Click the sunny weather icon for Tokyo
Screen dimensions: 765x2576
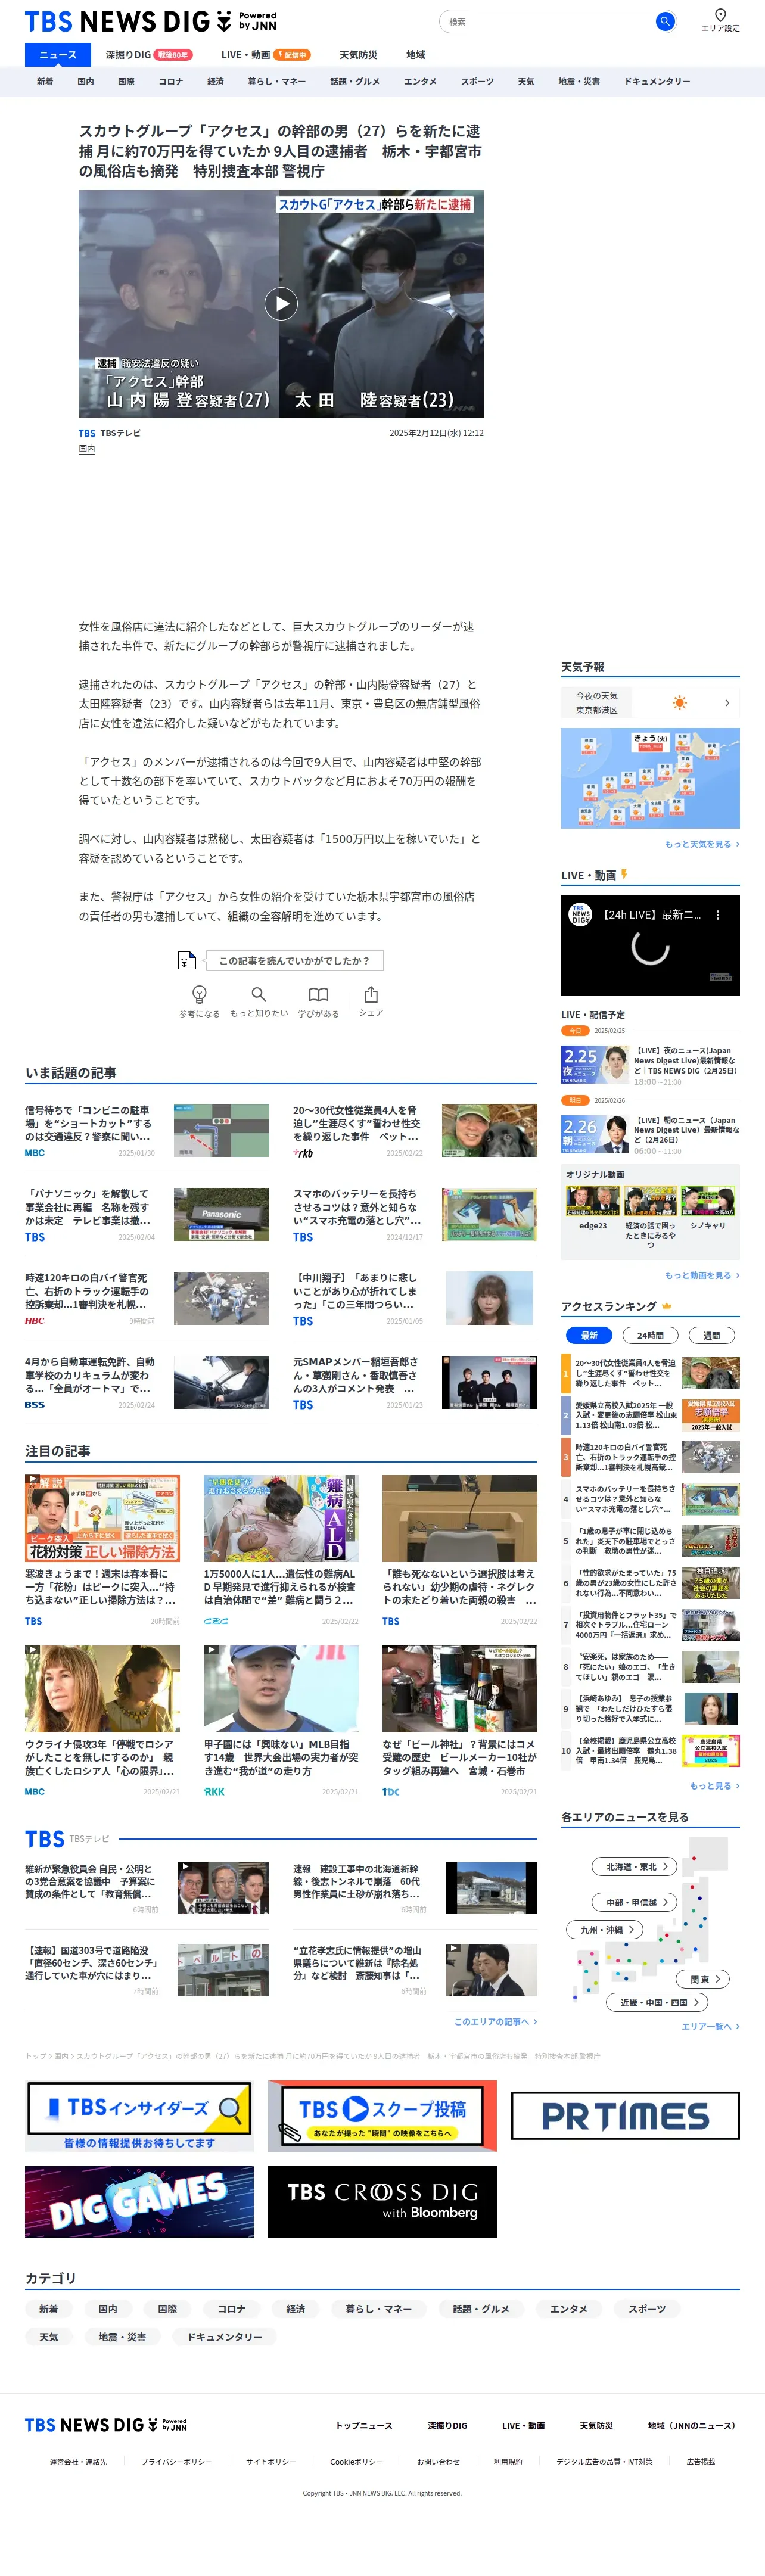click(679, 703)
